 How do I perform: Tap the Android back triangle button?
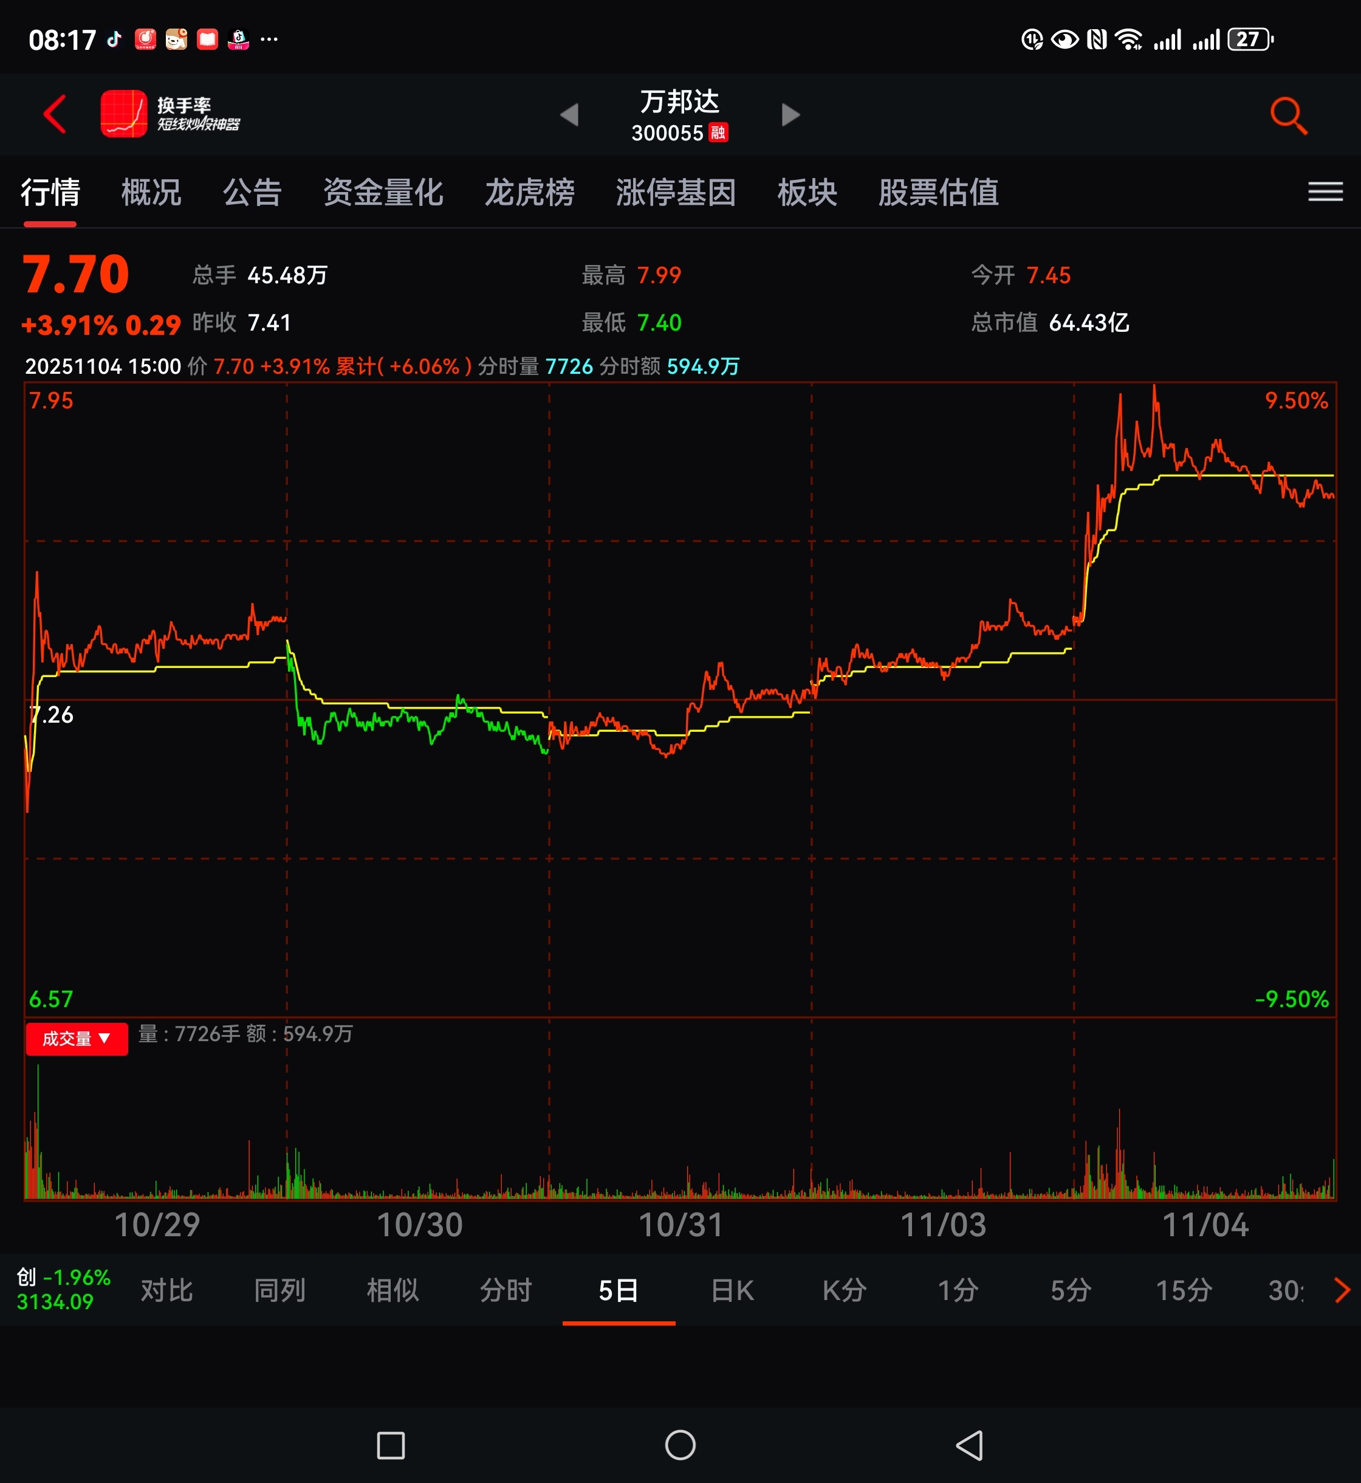(x=969, y=1445)
